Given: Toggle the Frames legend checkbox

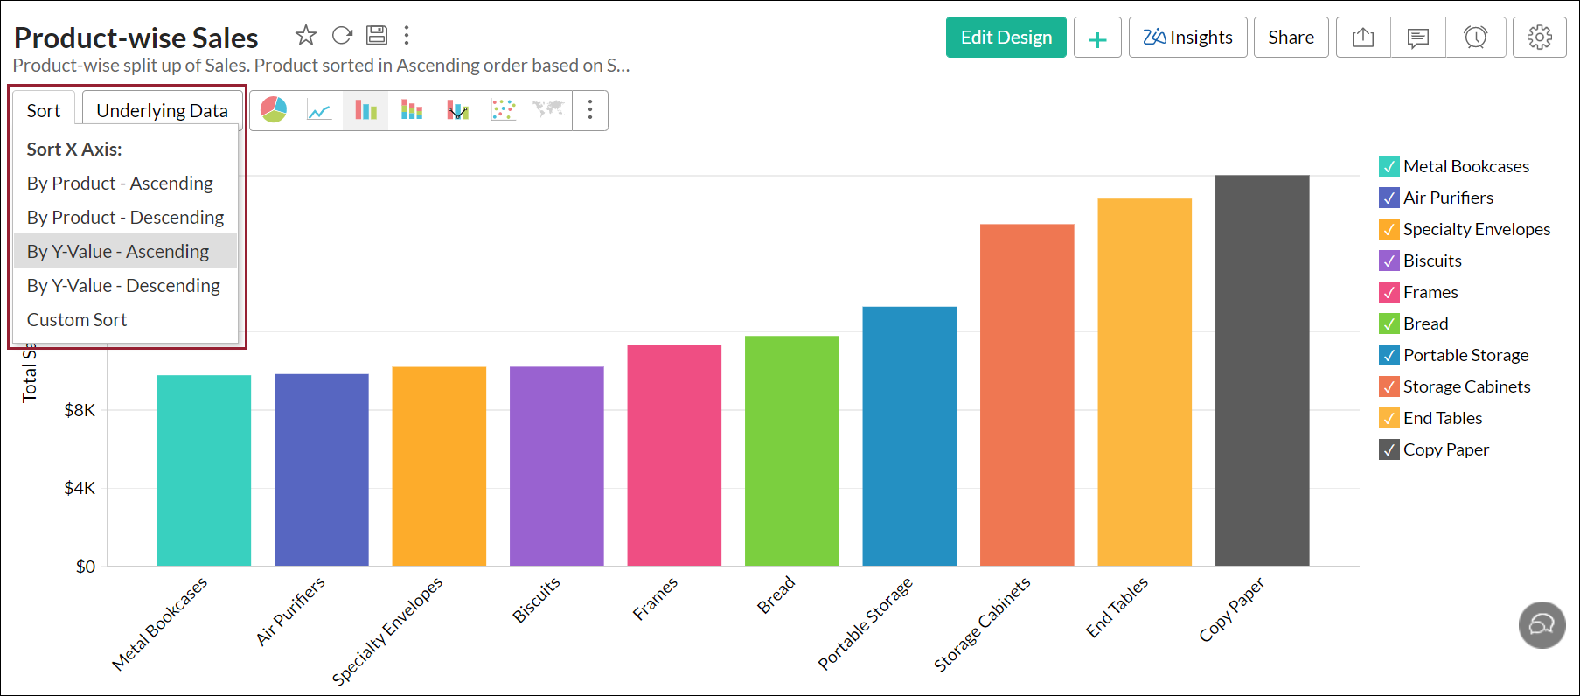Looking at the screenshot, I should tap(1389, 292).
